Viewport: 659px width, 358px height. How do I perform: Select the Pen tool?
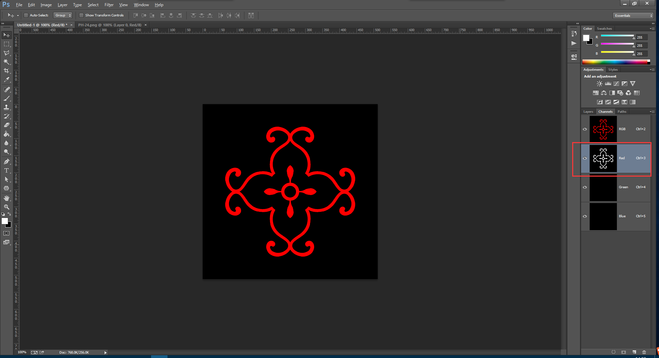6,162
